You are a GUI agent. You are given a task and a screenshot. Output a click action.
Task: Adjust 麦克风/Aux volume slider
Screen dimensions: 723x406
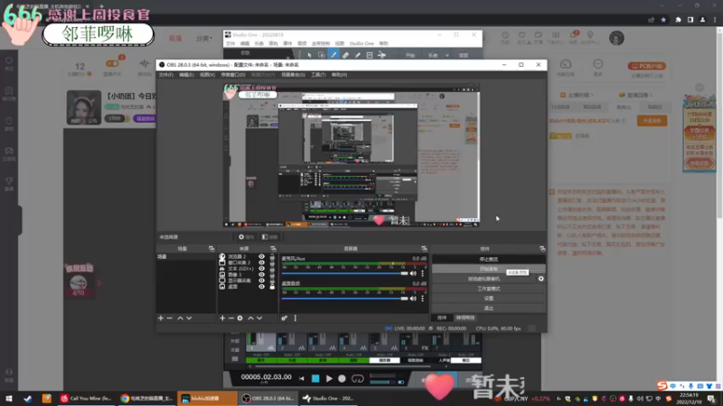(345, 273)
